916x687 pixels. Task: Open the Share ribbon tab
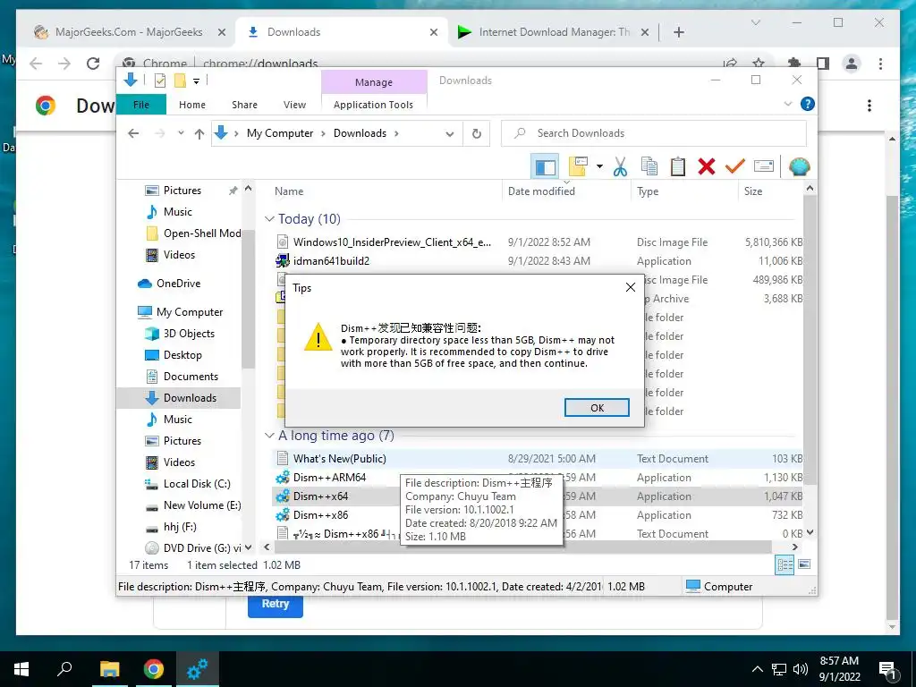tap(244, 105)
